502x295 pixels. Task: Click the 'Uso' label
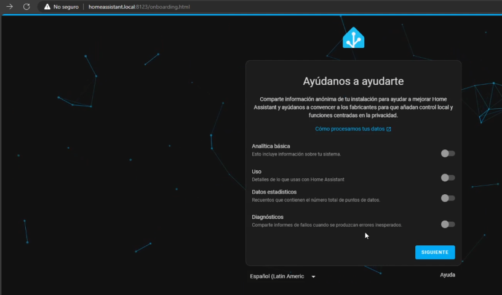point(257,171)
